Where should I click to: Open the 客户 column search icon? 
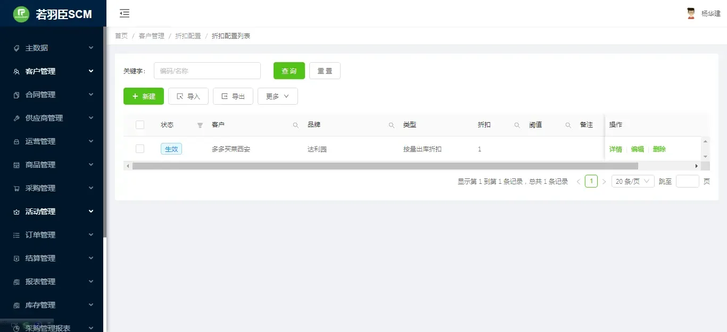(x=296, y=125)
